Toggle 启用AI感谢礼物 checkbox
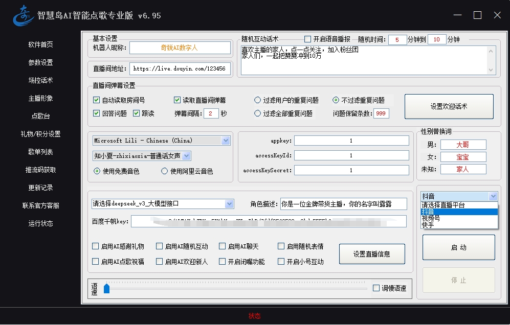This screenshot has height=325, width=510. tap(96, 246)
